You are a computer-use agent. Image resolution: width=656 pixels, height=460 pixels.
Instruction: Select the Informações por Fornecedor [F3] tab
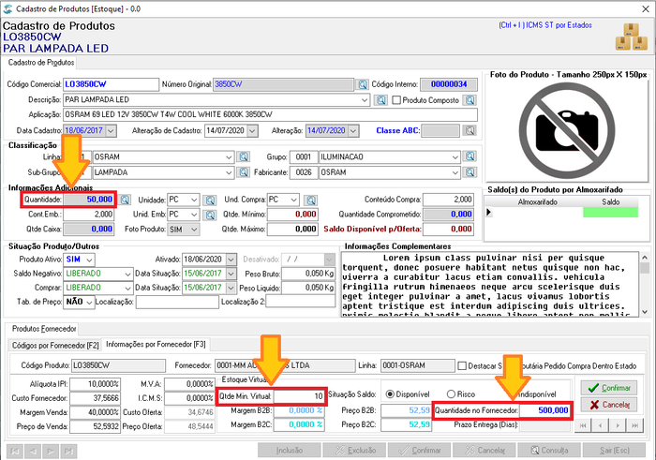(x=157, y=344)
